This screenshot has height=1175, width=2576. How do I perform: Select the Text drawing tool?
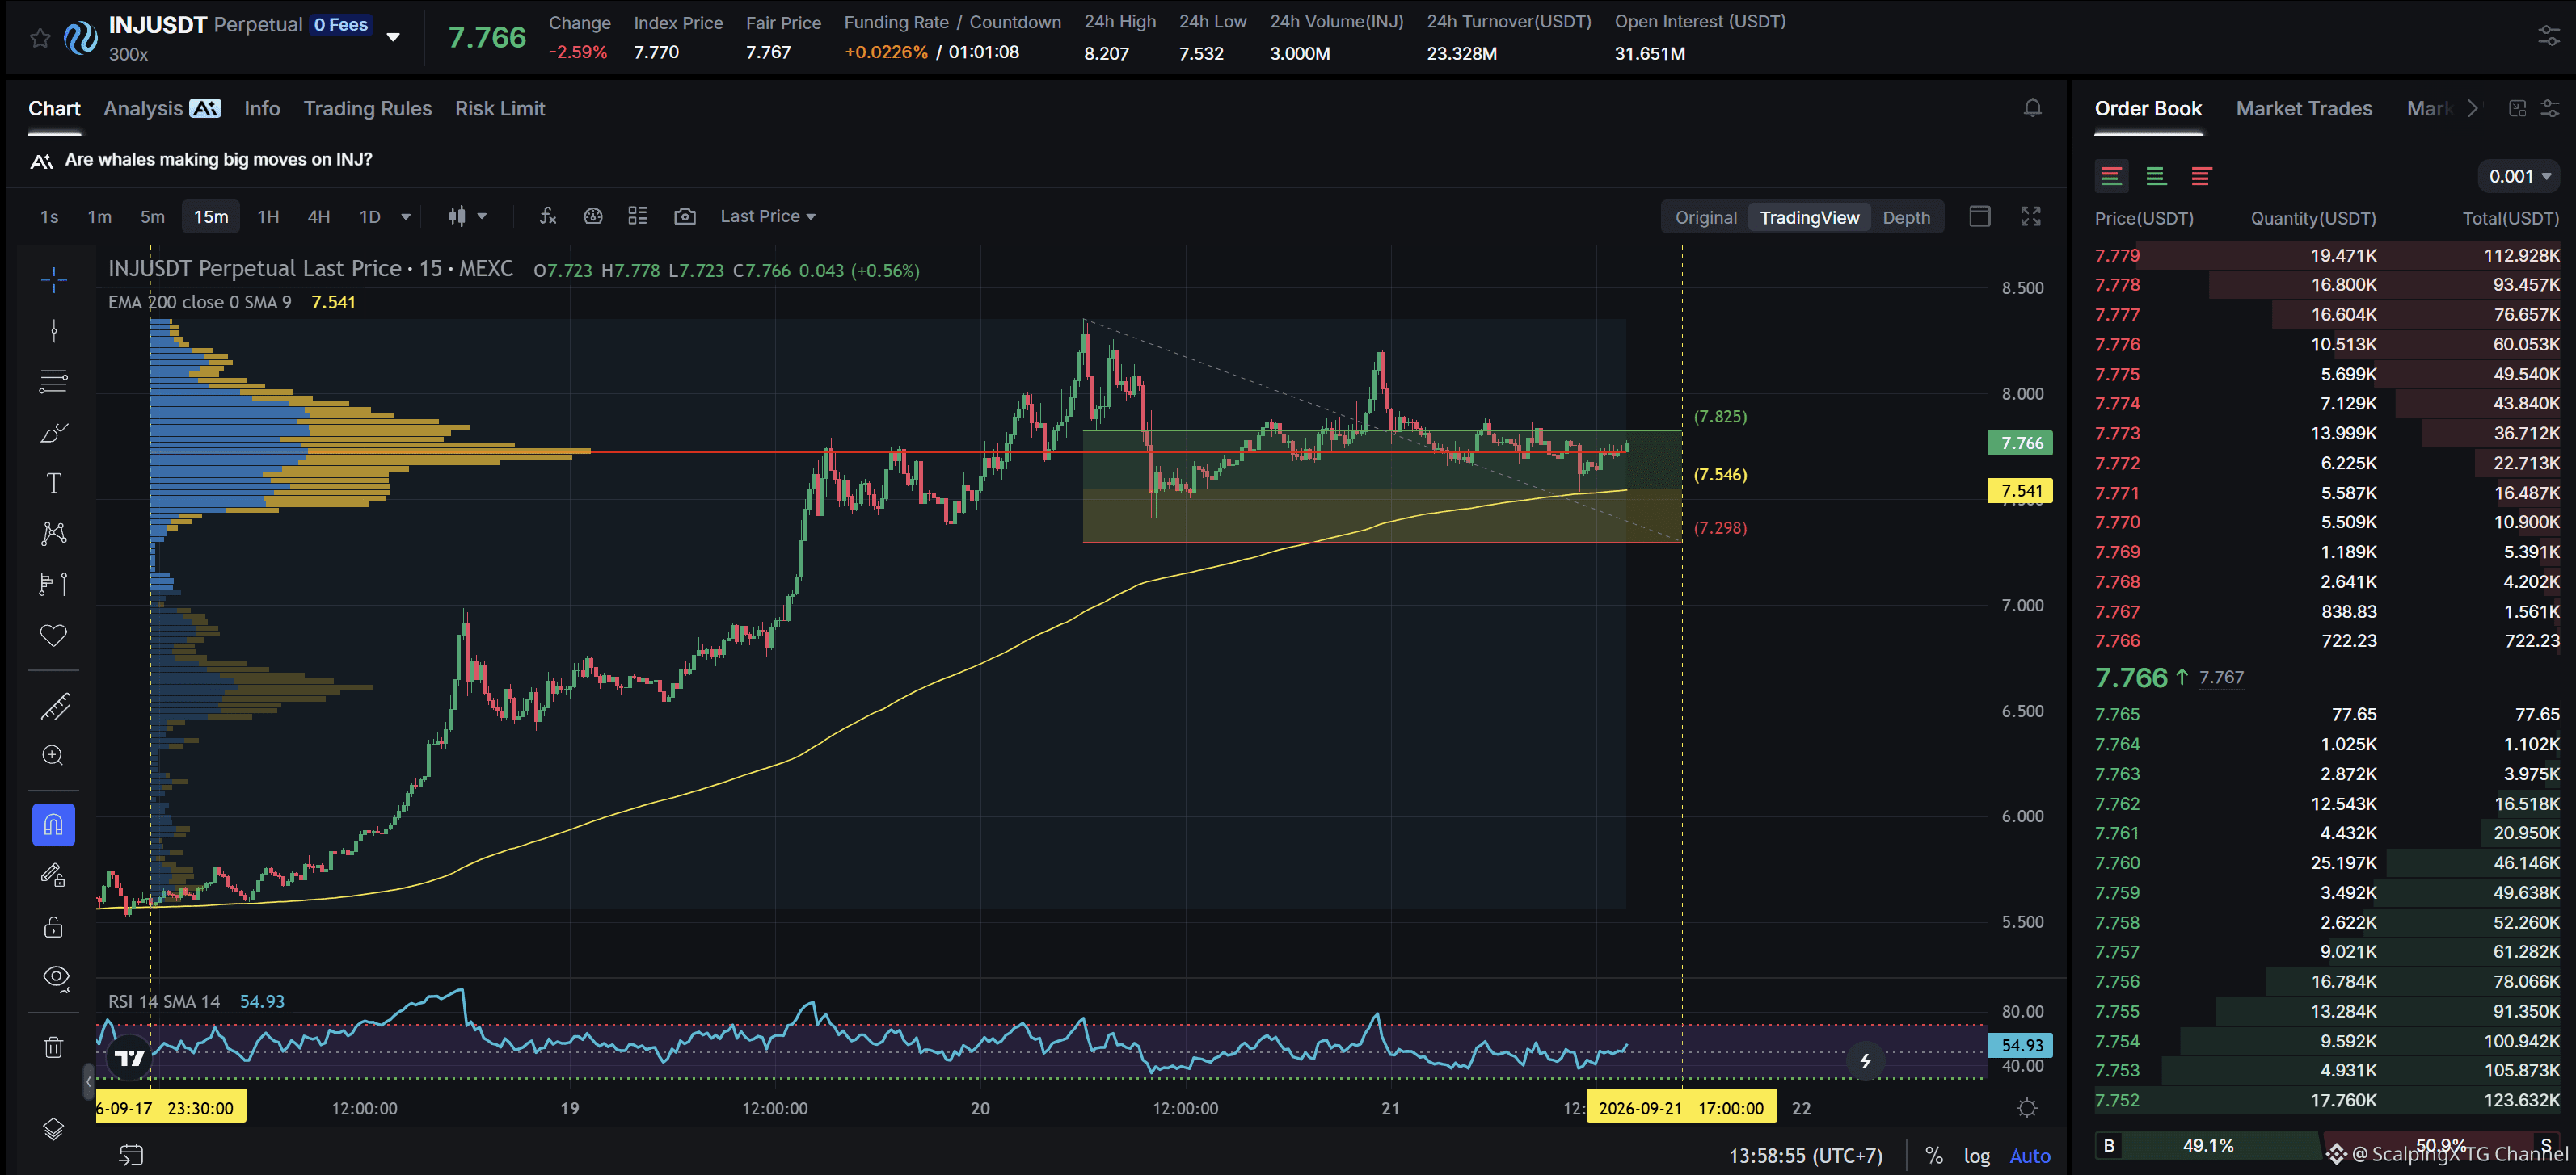(x=54, y=483)
